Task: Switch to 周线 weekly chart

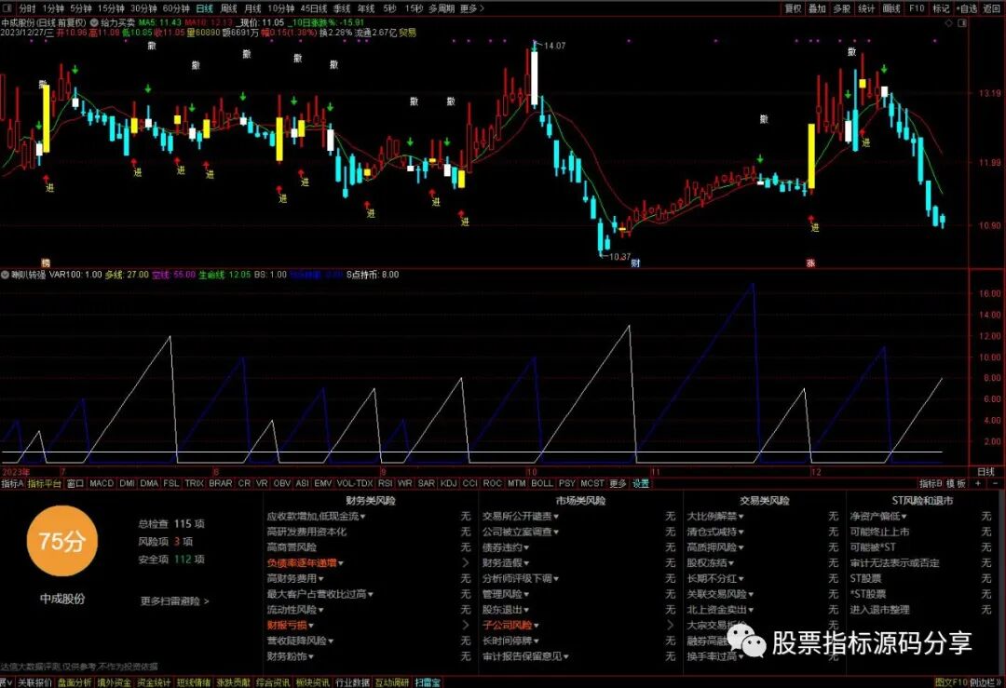Action: click(229, 8)
